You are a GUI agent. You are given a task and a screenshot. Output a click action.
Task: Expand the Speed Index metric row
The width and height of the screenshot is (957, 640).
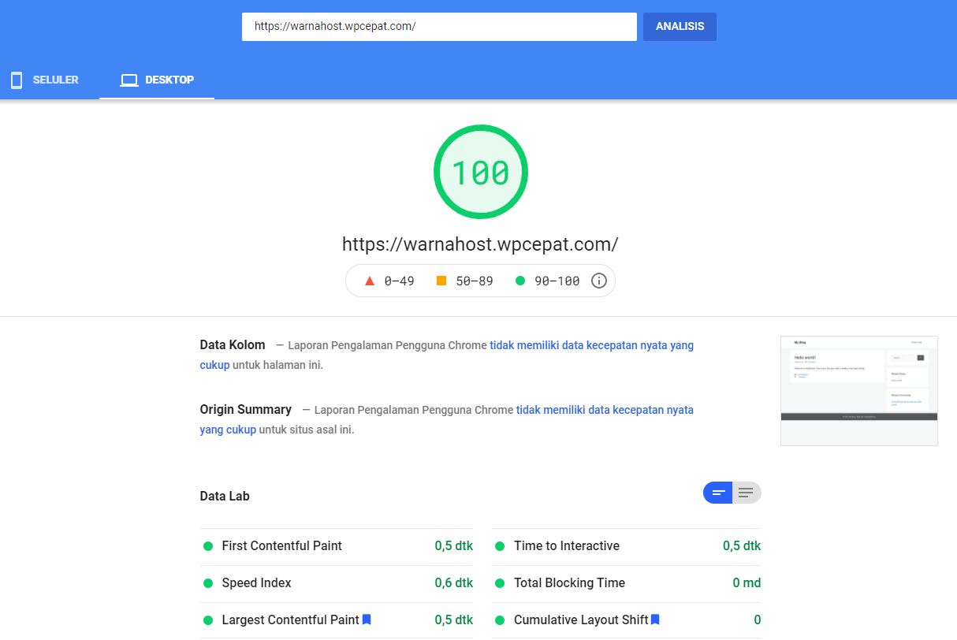pyautogui.click(x=256, y=583)
